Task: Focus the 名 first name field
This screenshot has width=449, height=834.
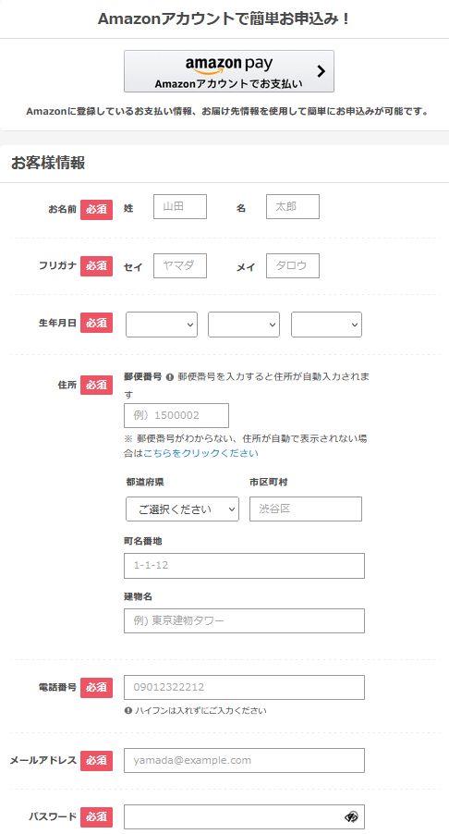Action: coord(293,206)
